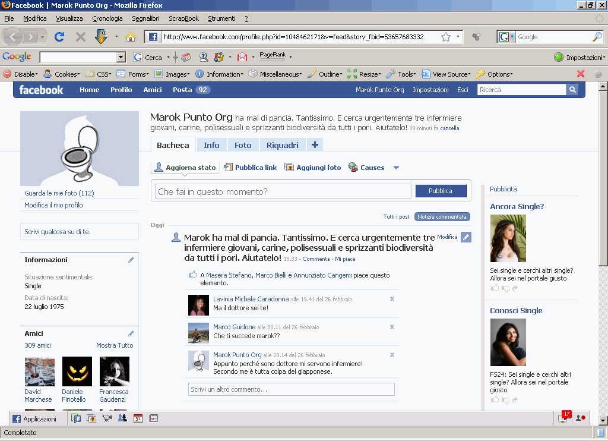Open the Cronologia menu
608x441 pixels.
point(107,18)
